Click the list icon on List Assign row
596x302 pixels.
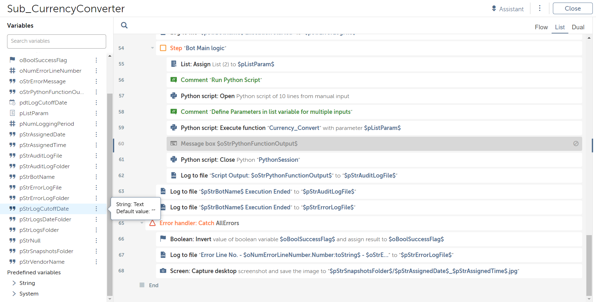tap(174, 64)
